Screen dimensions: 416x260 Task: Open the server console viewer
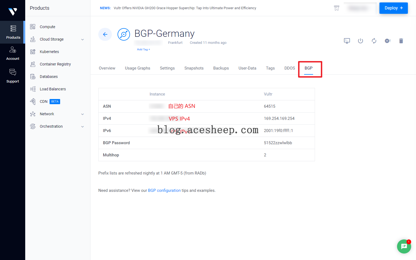click(347, 41)
